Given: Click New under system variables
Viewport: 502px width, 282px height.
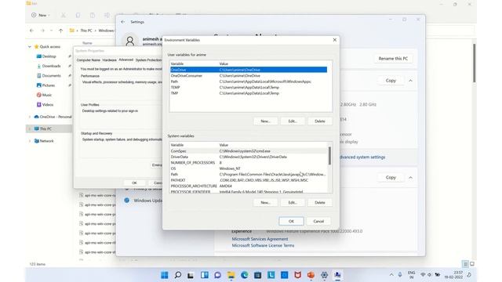Looking at the screenshot, I should click(265, 202).
